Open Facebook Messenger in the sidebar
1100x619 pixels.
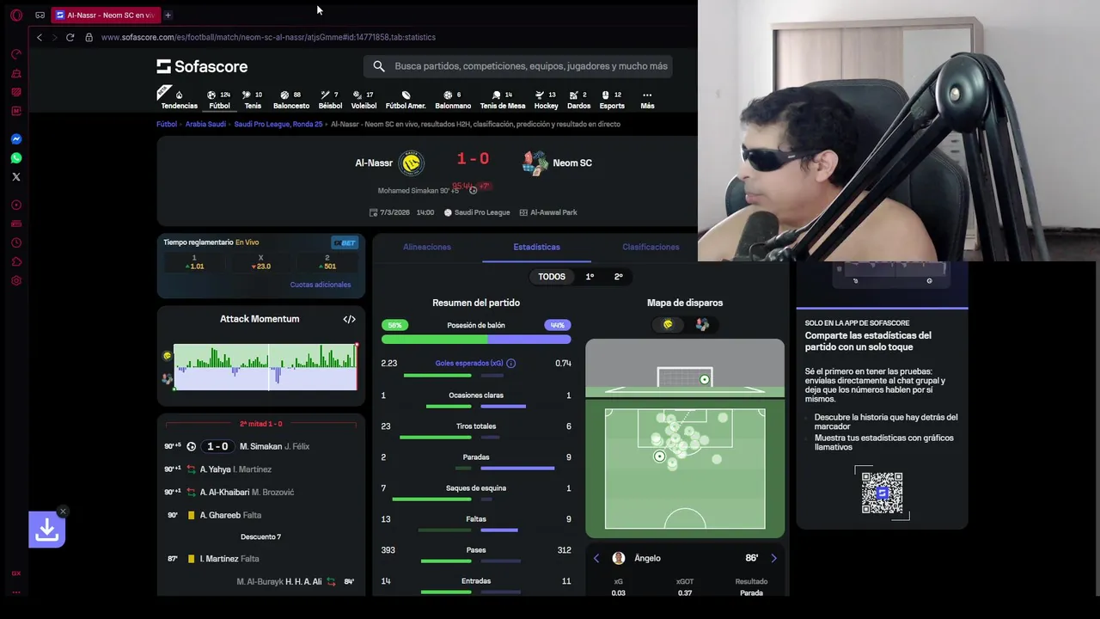16,138
